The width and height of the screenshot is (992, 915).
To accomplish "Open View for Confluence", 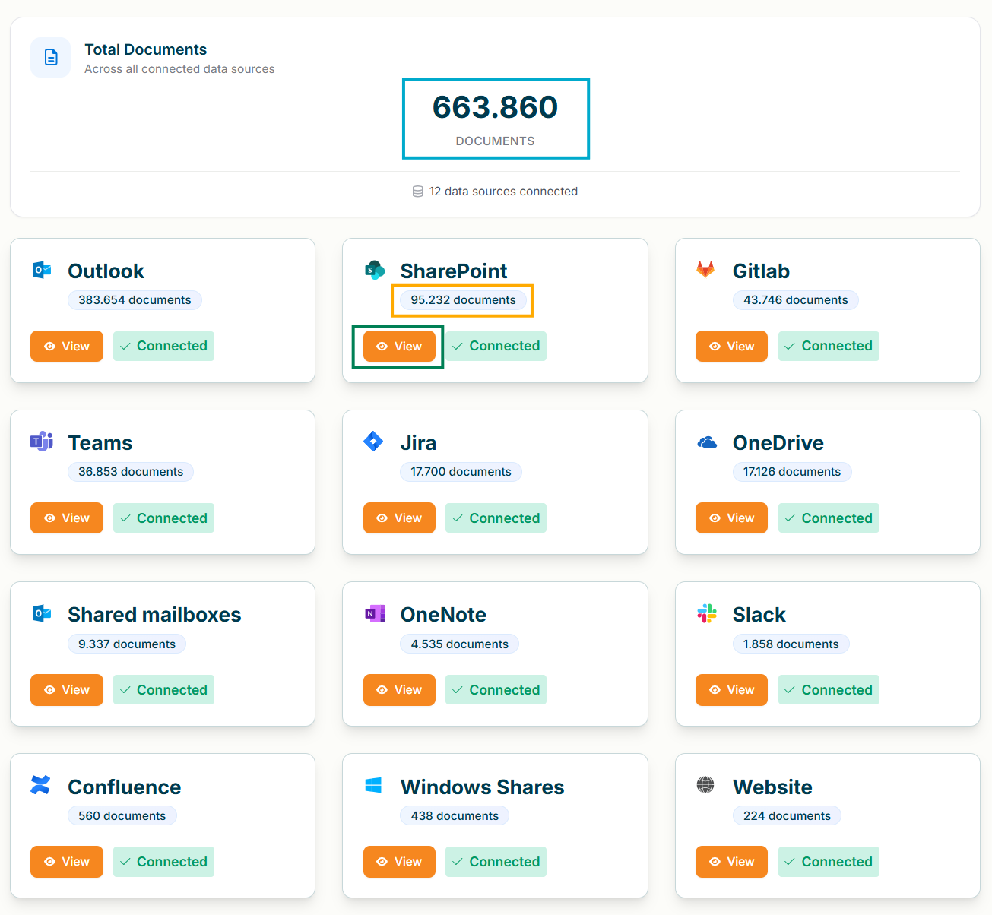I will point(67,862).
